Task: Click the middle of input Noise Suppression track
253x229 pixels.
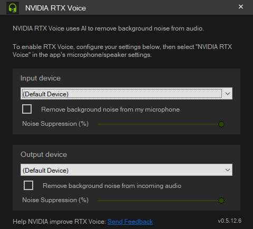Action: click(x=159, y=124)
